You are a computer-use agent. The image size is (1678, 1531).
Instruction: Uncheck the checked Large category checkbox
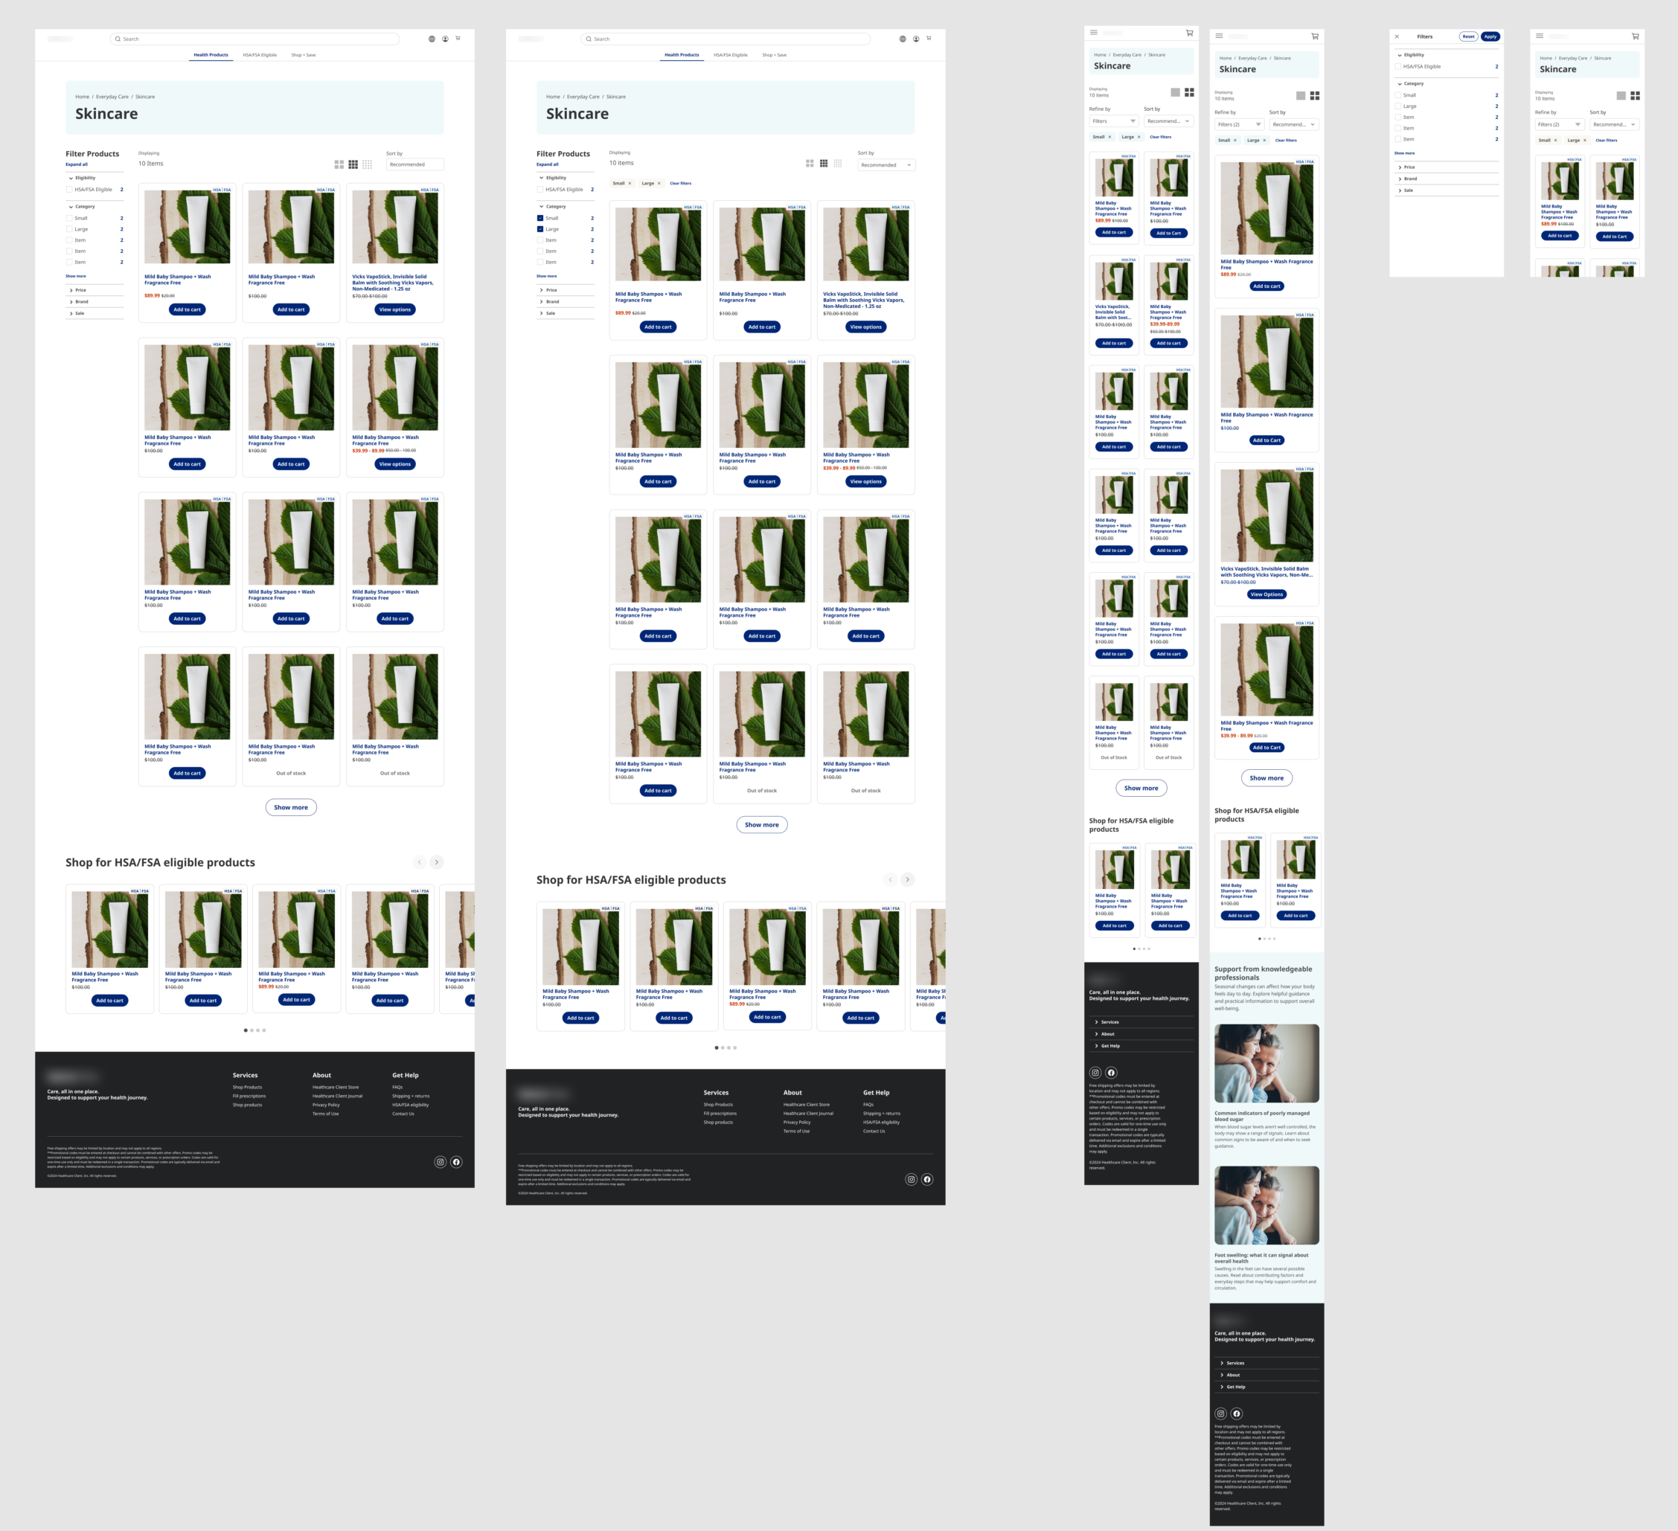[540, 229]
